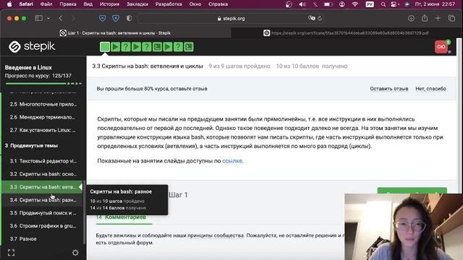463x260 pixels.
Task: Open the ninth step terminal icon
Action: (x=189, y=47)
